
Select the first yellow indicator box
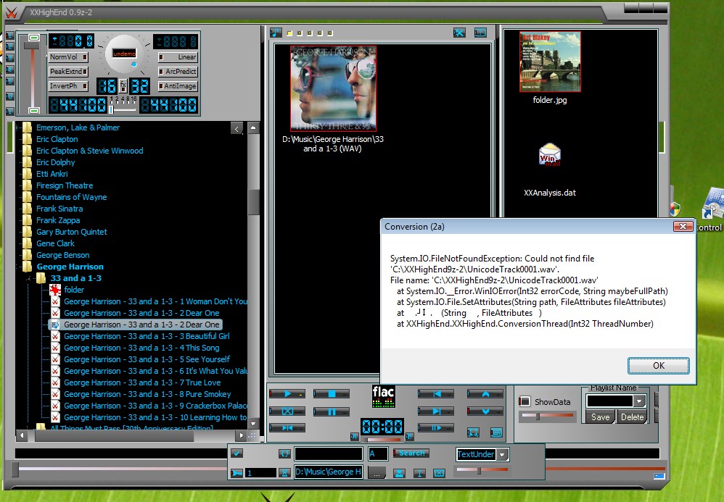point(289,33)
